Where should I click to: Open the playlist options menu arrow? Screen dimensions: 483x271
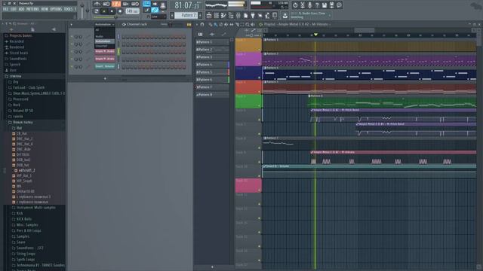click(x=197, y=24)
